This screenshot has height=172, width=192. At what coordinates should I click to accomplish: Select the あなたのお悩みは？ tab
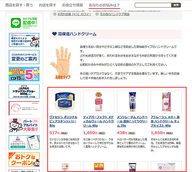104,5
